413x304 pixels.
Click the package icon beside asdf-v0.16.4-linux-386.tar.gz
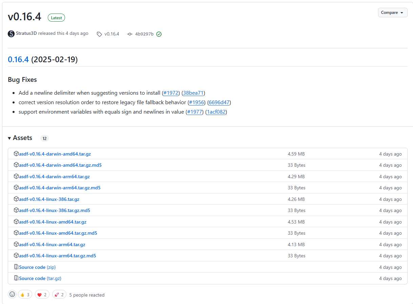coord(16,199)
